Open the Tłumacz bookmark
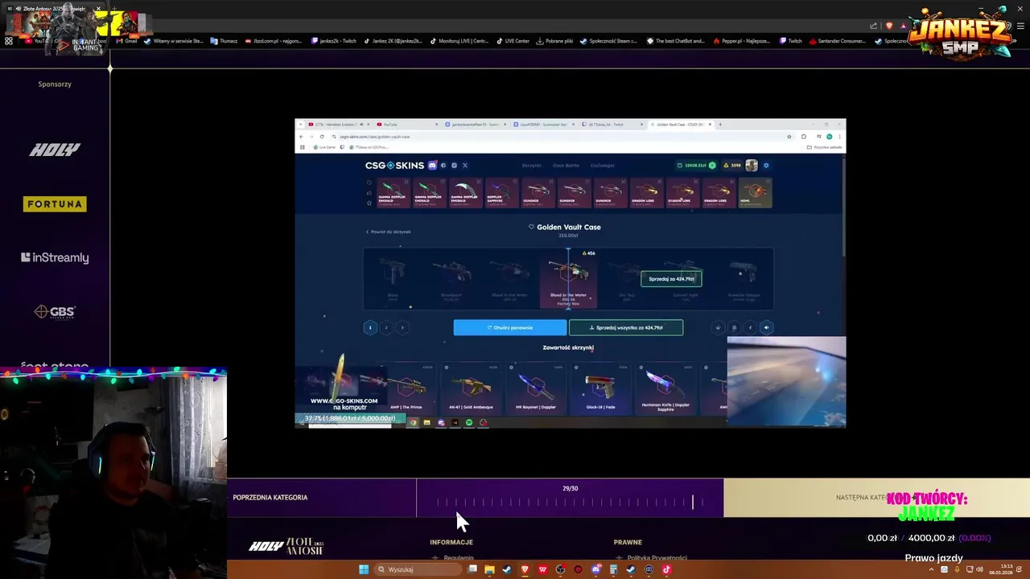1030x579 pixels. click(x=225, y=41)
